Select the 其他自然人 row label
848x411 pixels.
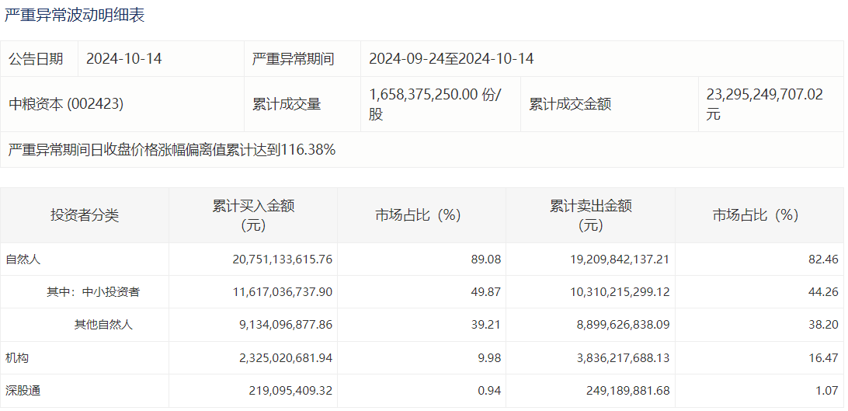tap(103, 325)
